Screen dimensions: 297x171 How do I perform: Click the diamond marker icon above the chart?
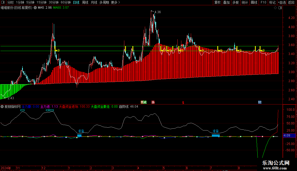(x=275, y=8)
